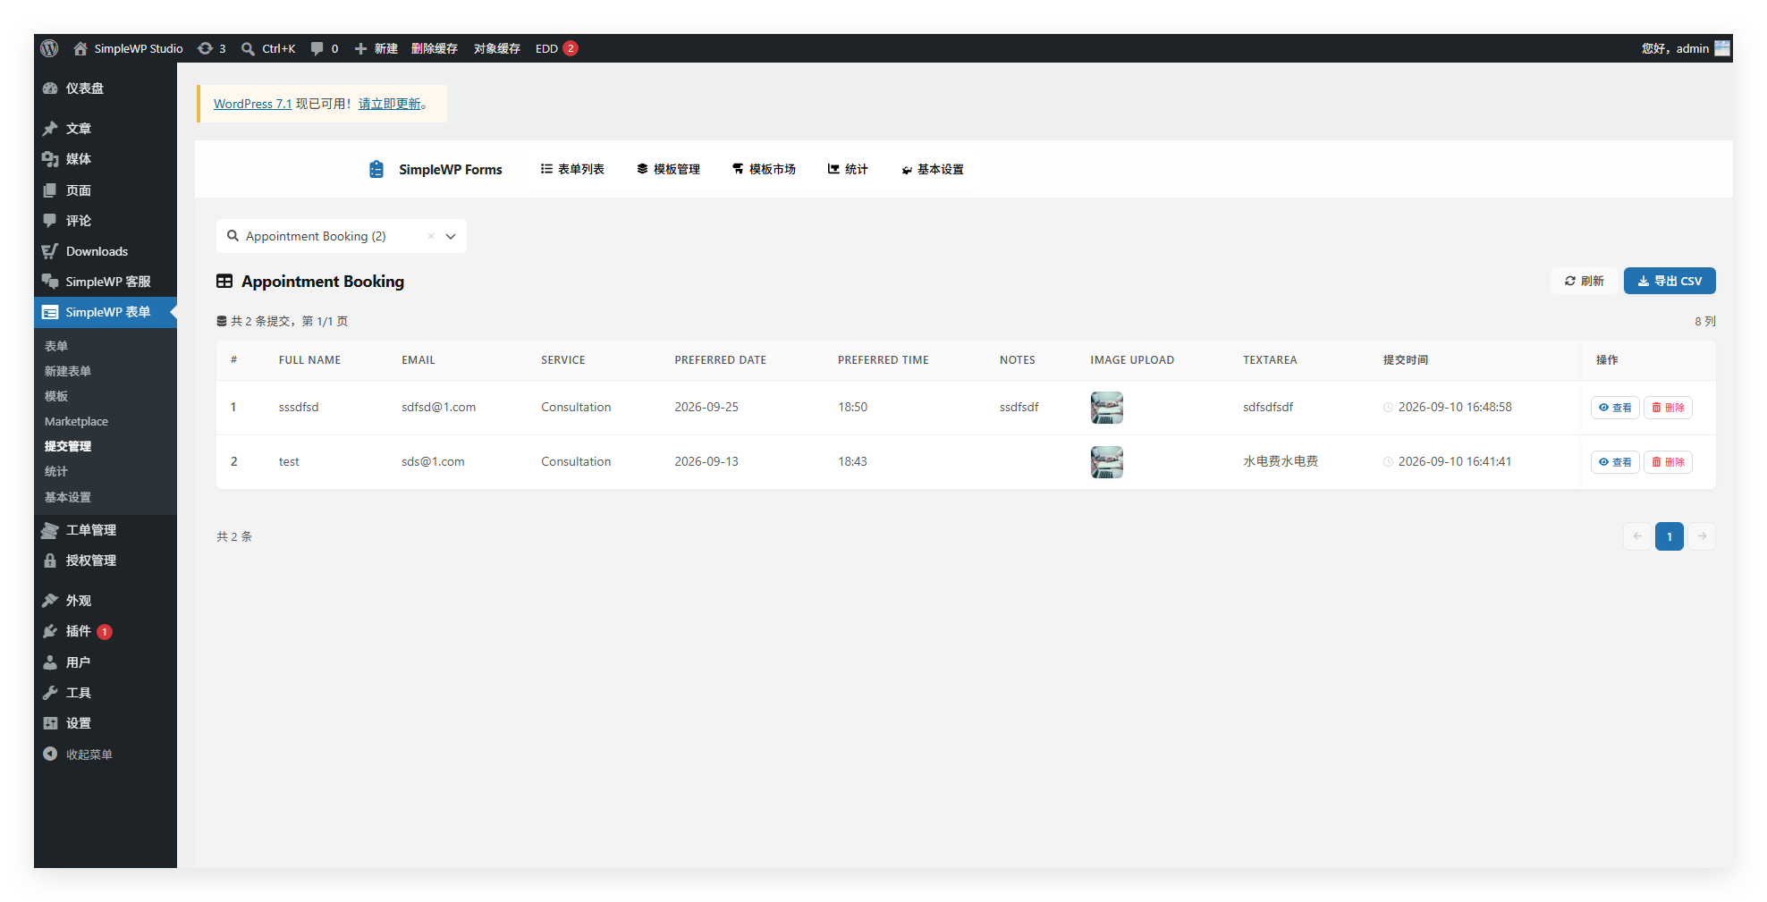1767x902 pixels.
Task: Click the admin avatar image
Action: tap(1722, 48)
